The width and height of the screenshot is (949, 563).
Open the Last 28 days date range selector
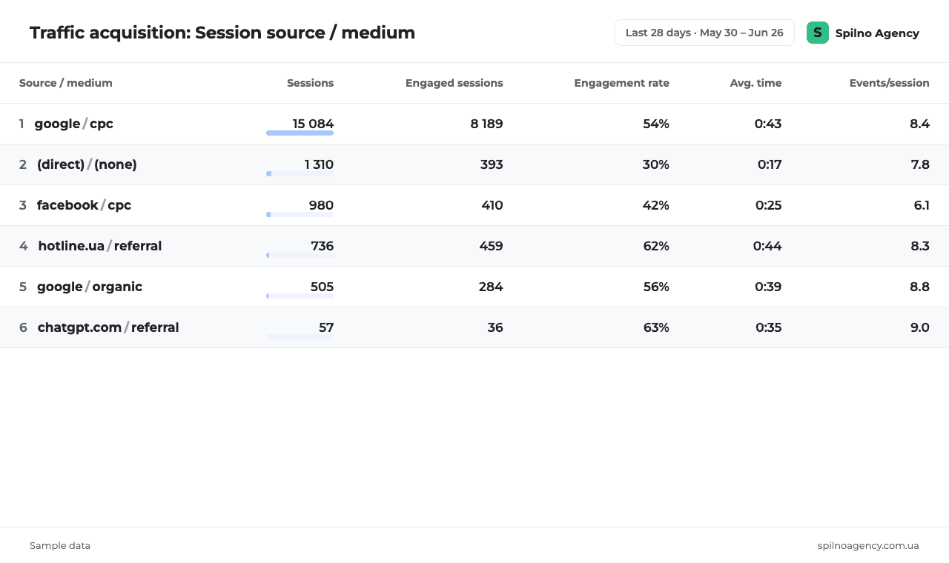[x=704, y=33]
